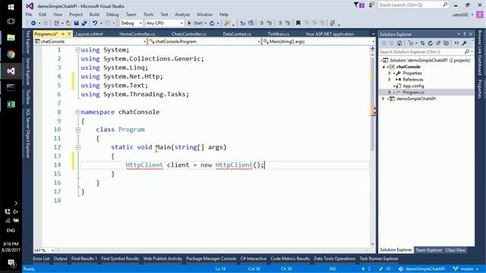Collapse the class Program code block
The height and width of the screenshot is (273, 486).
[77, 130]
